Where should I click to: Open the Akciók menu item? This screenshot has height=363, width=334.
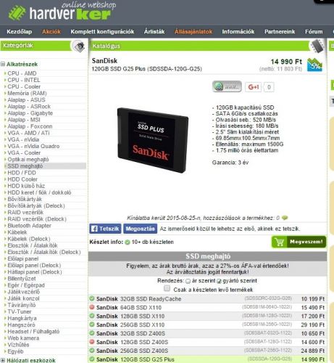51,32
